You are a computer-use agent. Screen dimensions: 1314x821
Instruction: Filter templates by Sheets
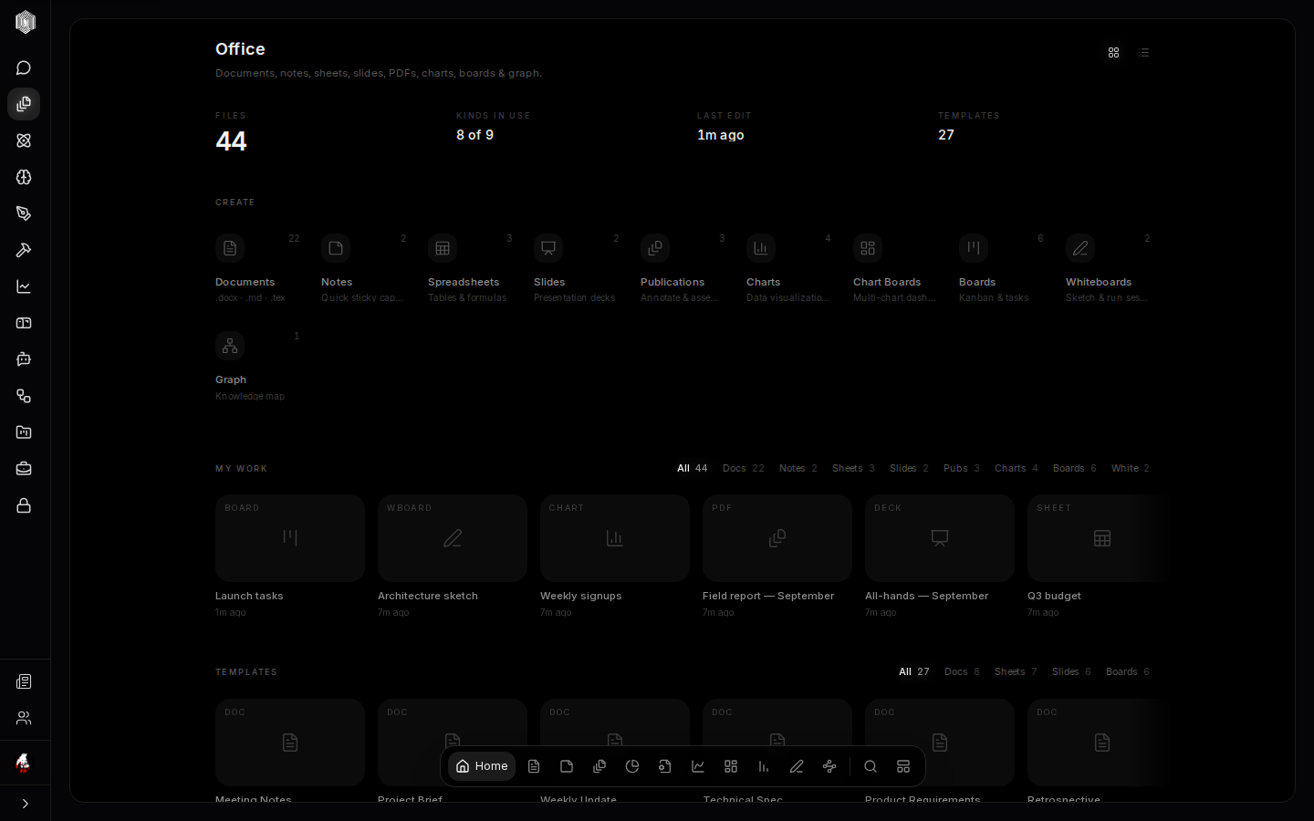pyautogui.click(x=1016, y=671)
